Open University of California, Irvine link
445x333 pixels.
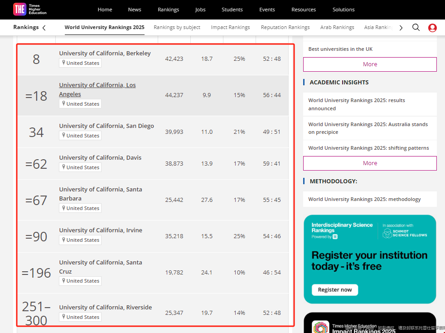click(101, 230)
